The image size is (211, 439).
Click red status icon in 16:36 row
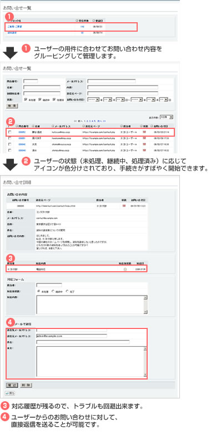pyautogui.click(x=144, y=144)
